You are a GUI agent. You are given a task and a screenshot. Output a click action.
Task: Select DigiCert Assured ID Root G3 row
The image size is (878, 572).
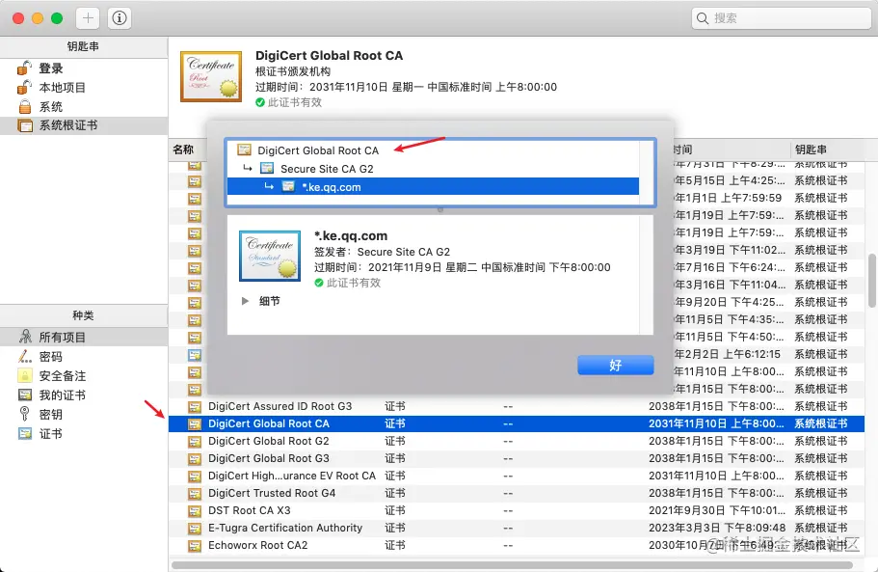[517, 406]
